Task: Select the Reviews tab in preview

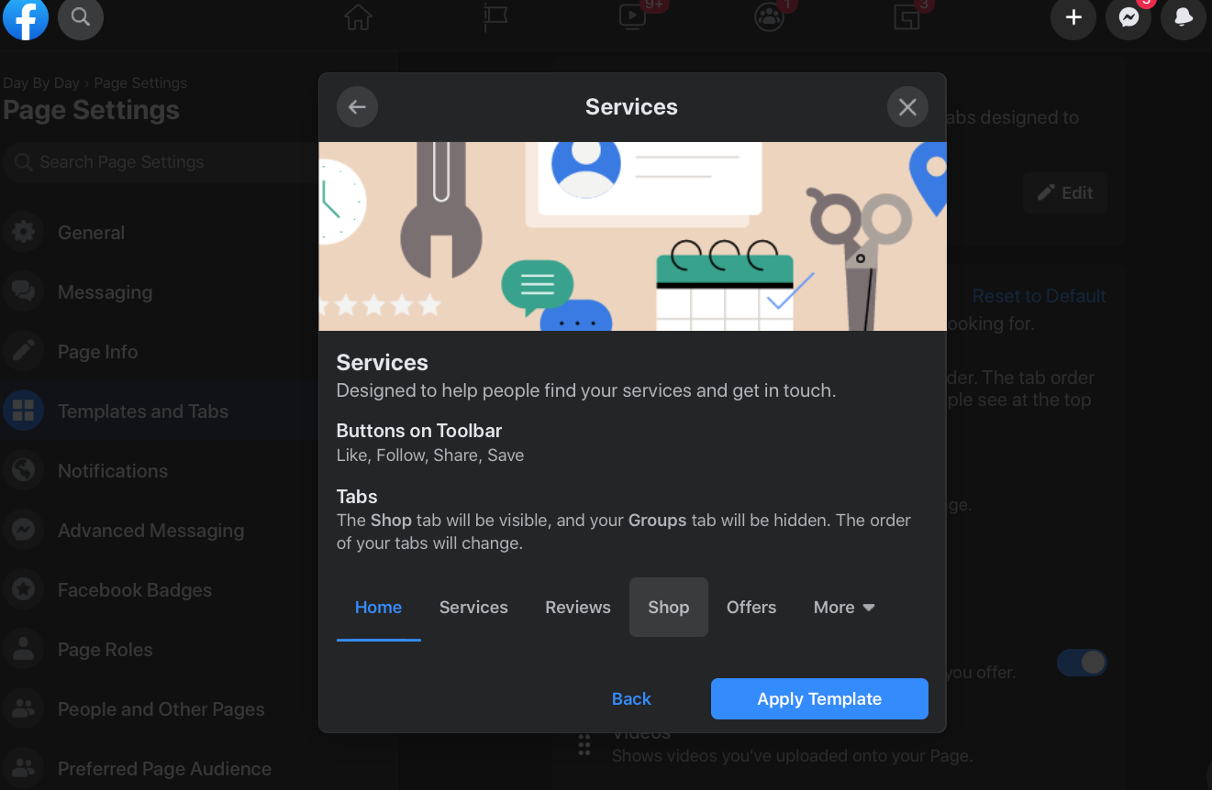Action: (x=578, y=608)
